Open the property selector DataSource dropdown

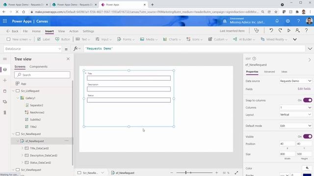[32, 49]
